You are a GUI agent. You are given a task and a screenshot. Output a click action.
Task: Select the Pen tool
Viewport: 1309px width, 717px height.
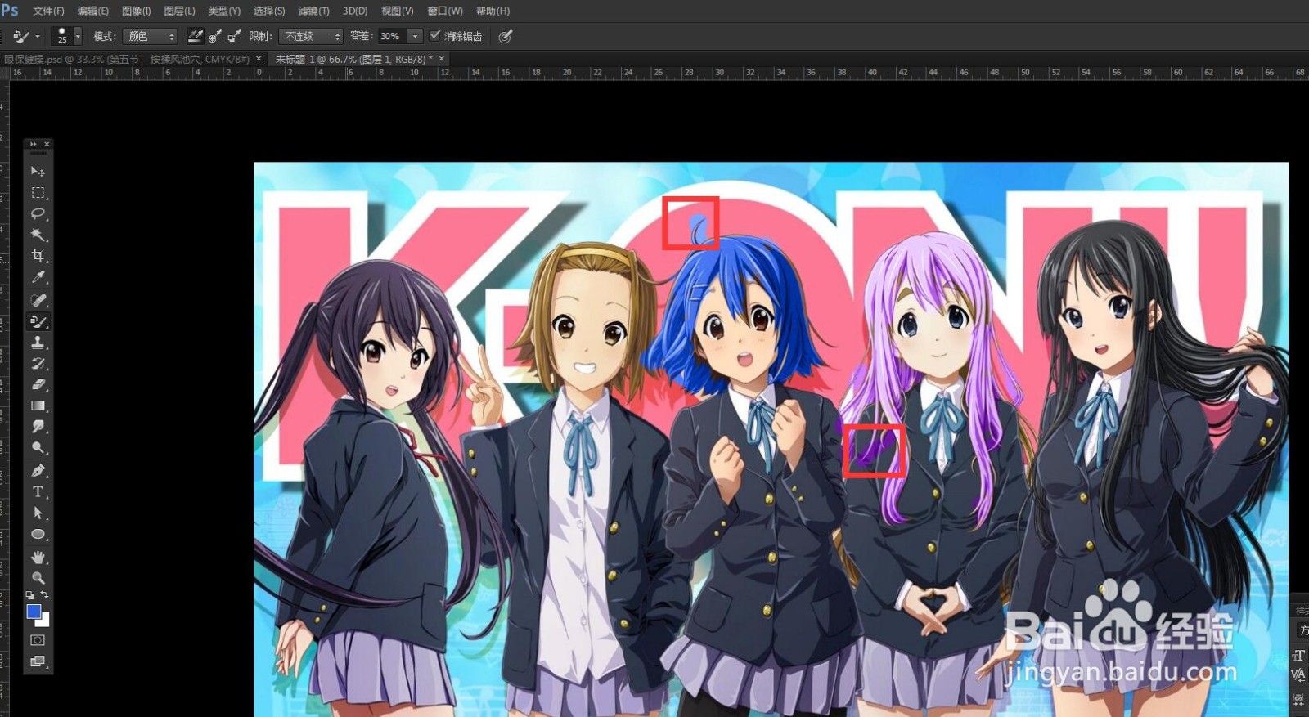click(x=38, y=470)
